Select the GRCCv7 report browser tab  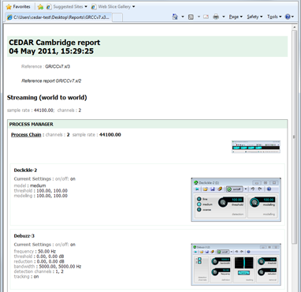point(58,17)
